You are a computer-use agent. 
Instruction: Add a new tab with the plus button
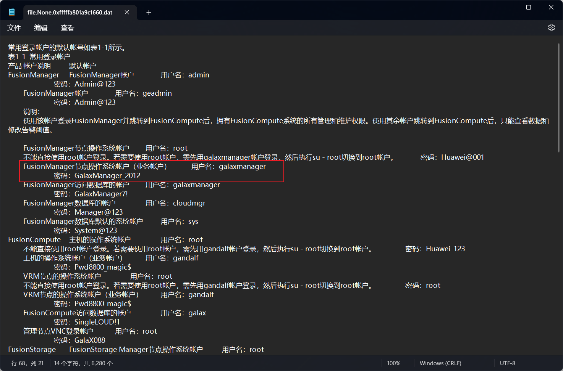pos(149,13)
